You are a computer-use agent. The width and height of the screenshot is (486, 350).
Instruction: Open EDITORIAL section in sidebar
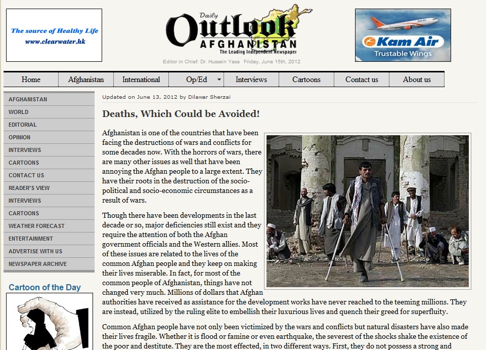click(x=23, y=125)
